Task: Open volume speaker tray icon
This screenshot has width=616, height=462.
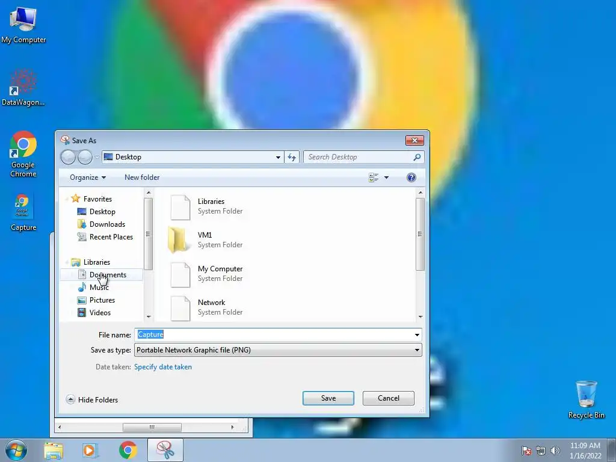Action: [x=555, y=451]
